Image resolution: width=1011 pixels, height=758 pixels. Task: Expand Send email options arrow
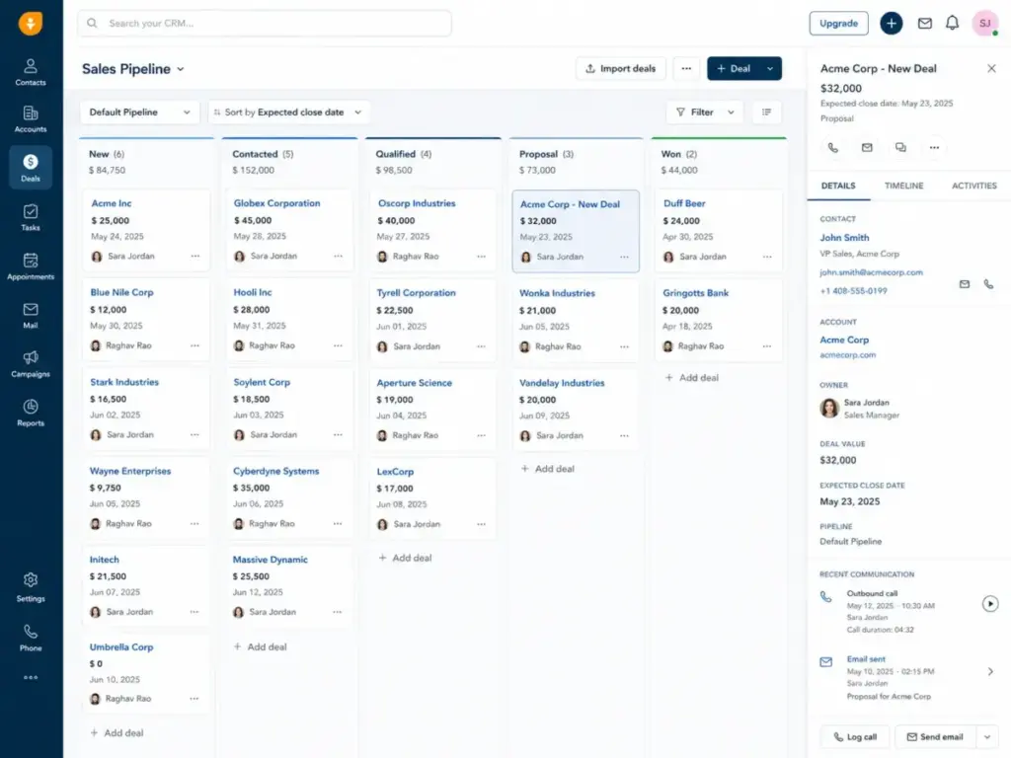tap(987, 736)
